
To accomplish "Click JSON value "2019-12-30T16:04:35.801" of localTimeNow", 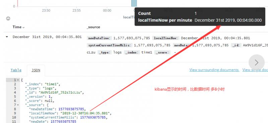I will [85, 113].
